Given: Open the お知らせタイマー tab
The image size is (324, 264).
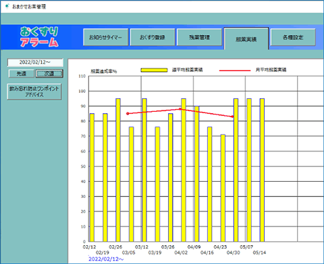Looking at the screenshot, I should tap(105, 37).
